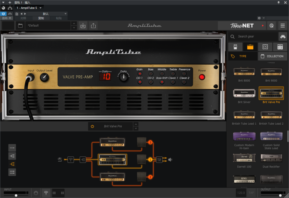Viewport: 289px width, 198px height.
Task: Open the host plugin settings gear
Action: click(259, 18)
